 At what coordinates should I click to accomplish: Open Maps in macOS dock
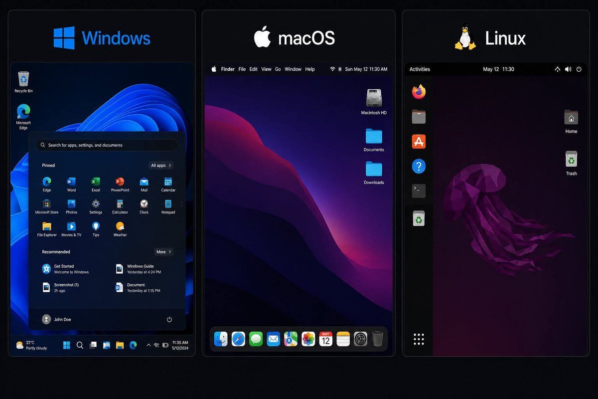(291, 339)
